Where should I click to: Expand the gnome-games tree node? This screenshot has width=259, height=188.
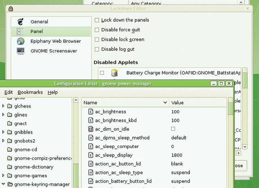pyautogui.click(x=3, y=175)
